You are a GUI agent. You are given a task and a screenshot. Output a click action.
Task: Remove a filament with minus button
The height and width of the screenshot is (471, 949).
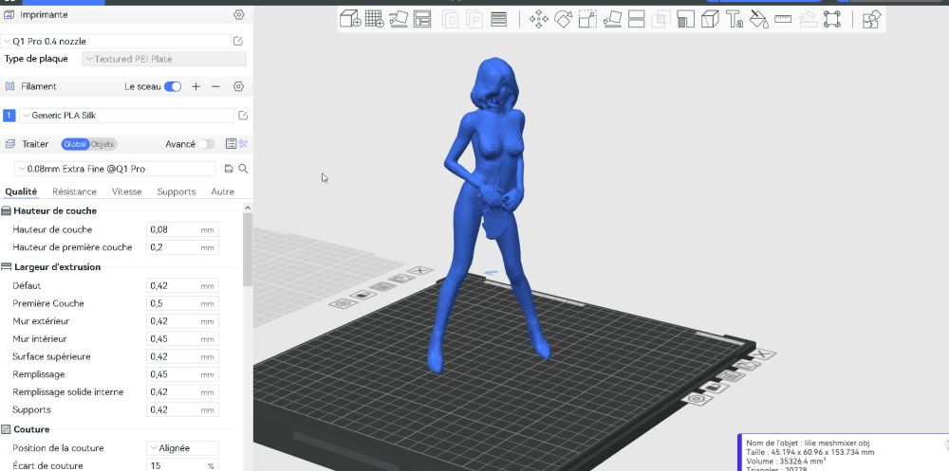click(x=215, y=86)
